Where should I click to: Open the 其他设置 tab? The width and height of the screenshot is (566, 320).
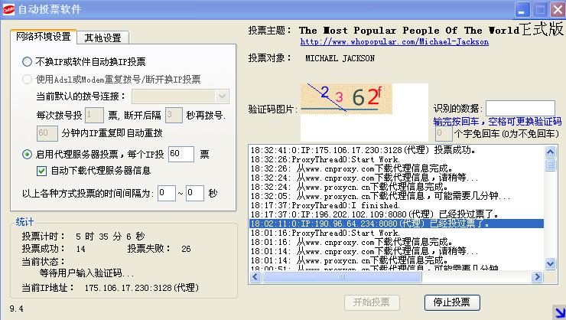click(x=103, y=38)
